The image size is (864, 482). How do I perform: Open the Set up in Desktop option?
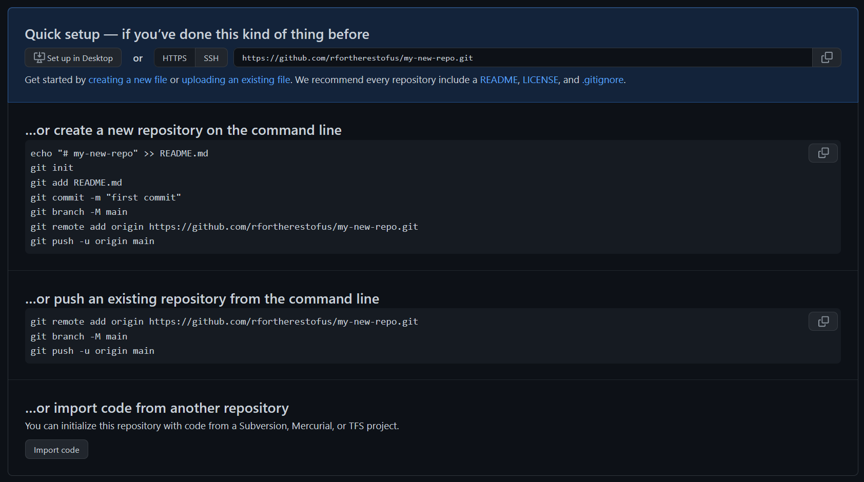pyautogui.click(x=73, y=57)
